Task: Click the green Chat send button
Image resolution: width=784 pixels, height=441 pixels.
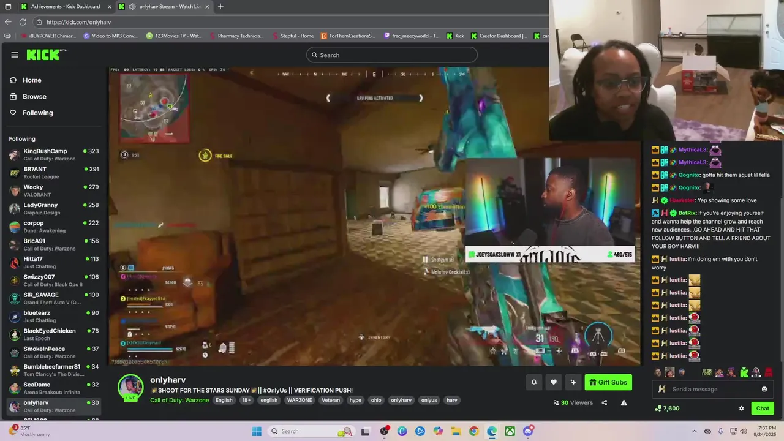Action: click(x=763, y=409)
